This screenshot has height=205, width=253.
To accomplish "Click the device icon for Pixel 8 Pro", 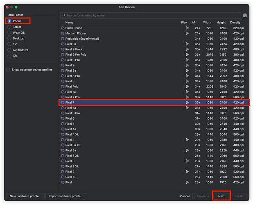I will pyautogui.click(x=63, y=76).
